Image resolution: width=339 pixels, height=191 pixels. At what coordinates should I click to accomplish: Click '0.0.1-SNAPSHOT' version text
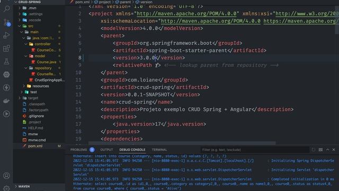pyautogui.click(x=149, y=94)
